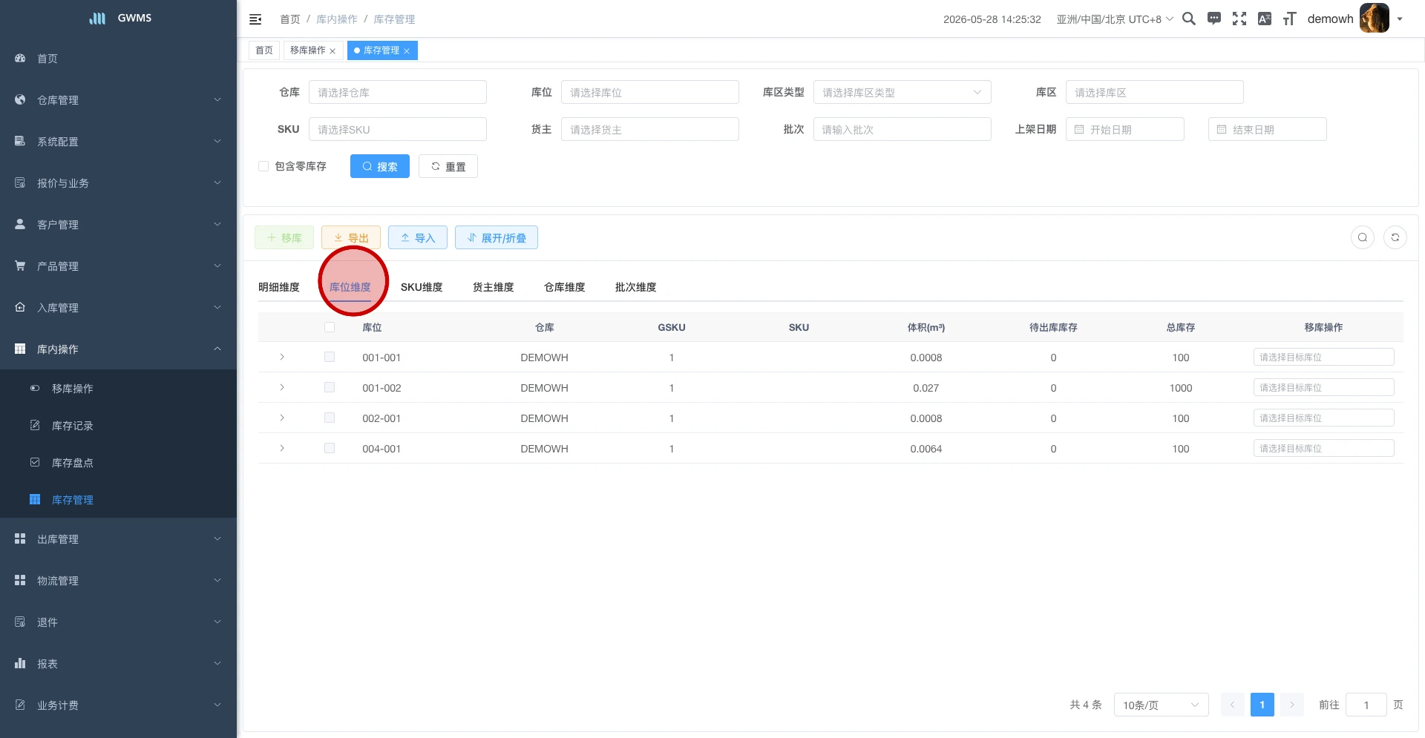Click the target location input for 001-001
Viewport: 1425px width, 738px height.
tap(1324, 357)
